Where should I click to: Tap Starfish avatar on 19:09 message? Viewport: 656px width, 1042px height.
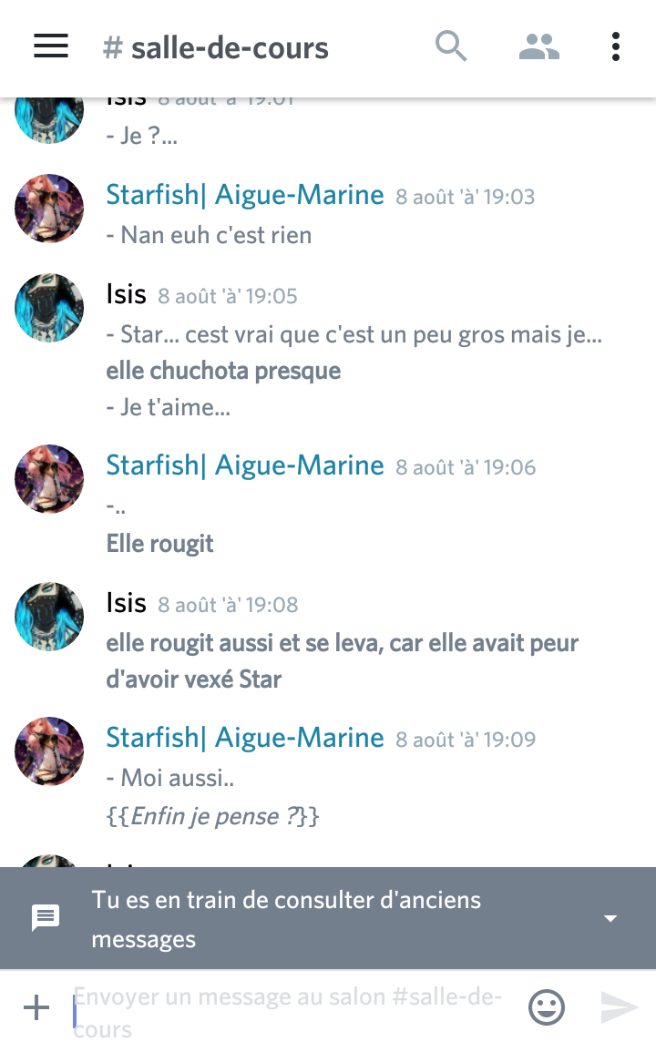pyautogui.click(x=49, y=751)
